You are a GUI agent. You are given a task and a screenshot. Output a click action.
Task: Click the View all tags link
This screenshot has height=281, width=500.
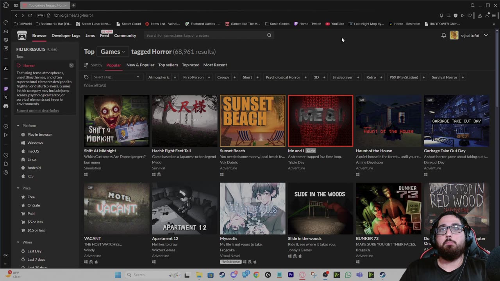point(95,85)
